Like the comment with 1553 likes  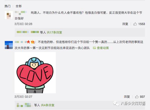pyautogui.click(x=135, y=24)
